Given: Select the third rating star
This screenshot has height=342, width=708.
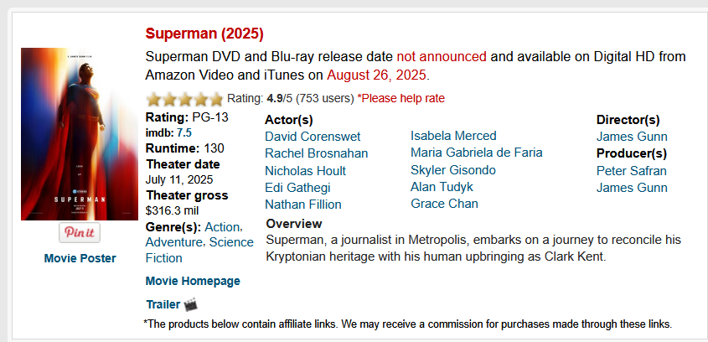Looking at the screenshot, I should 185,98.
